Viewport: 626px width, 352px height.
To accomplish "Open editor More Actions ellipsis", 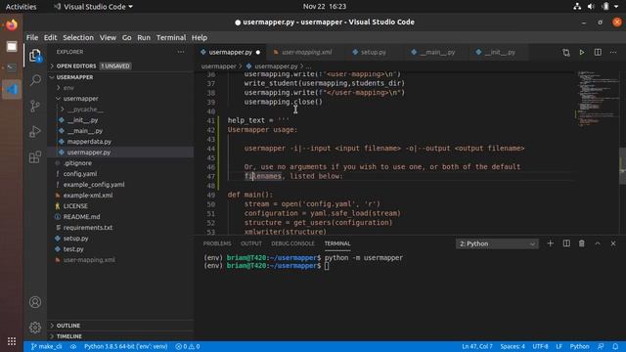I will (613, 52).
